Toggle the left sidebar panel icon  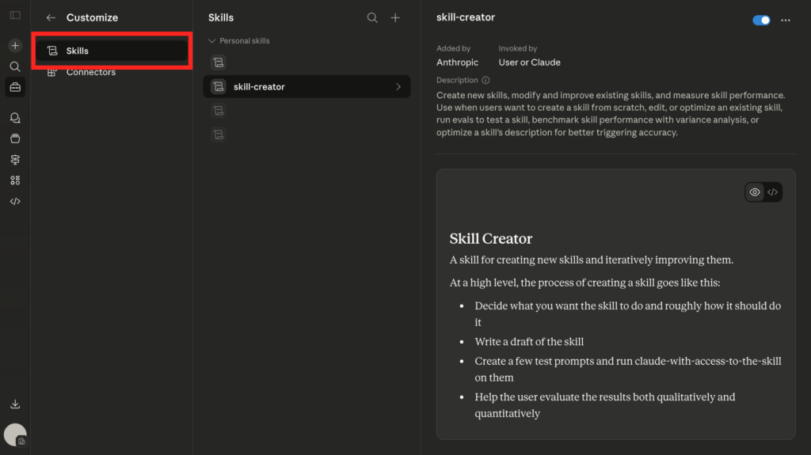point(15,16)
